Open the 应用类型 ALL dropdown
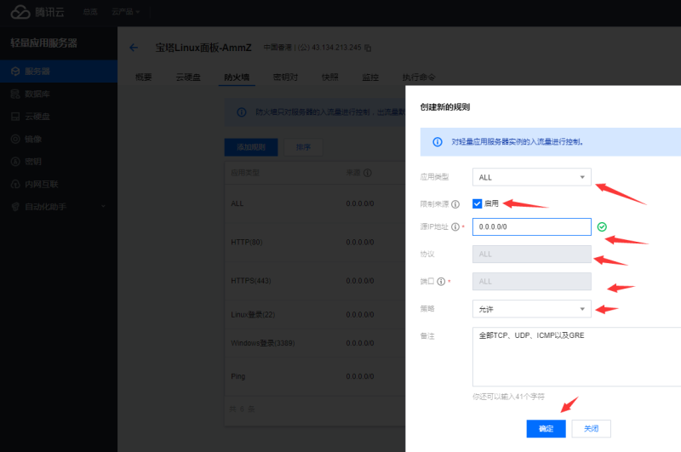Viewport: 681px width, 452px height. click(531, 177)
